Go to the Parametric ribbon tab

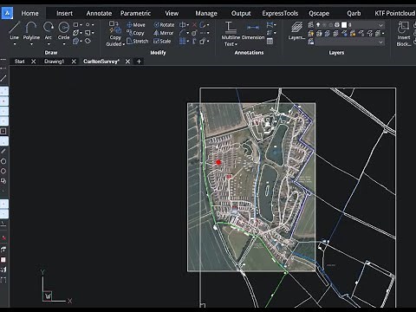click(x=135, y=13)
